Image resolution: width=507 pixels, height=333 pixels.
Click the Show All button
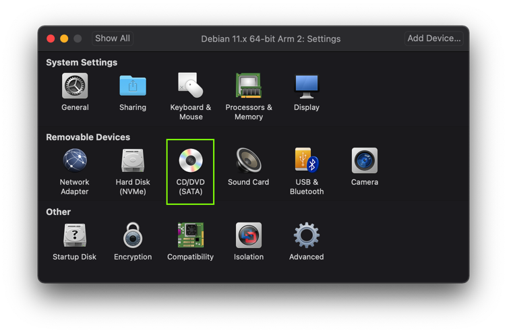click(113, 38)
